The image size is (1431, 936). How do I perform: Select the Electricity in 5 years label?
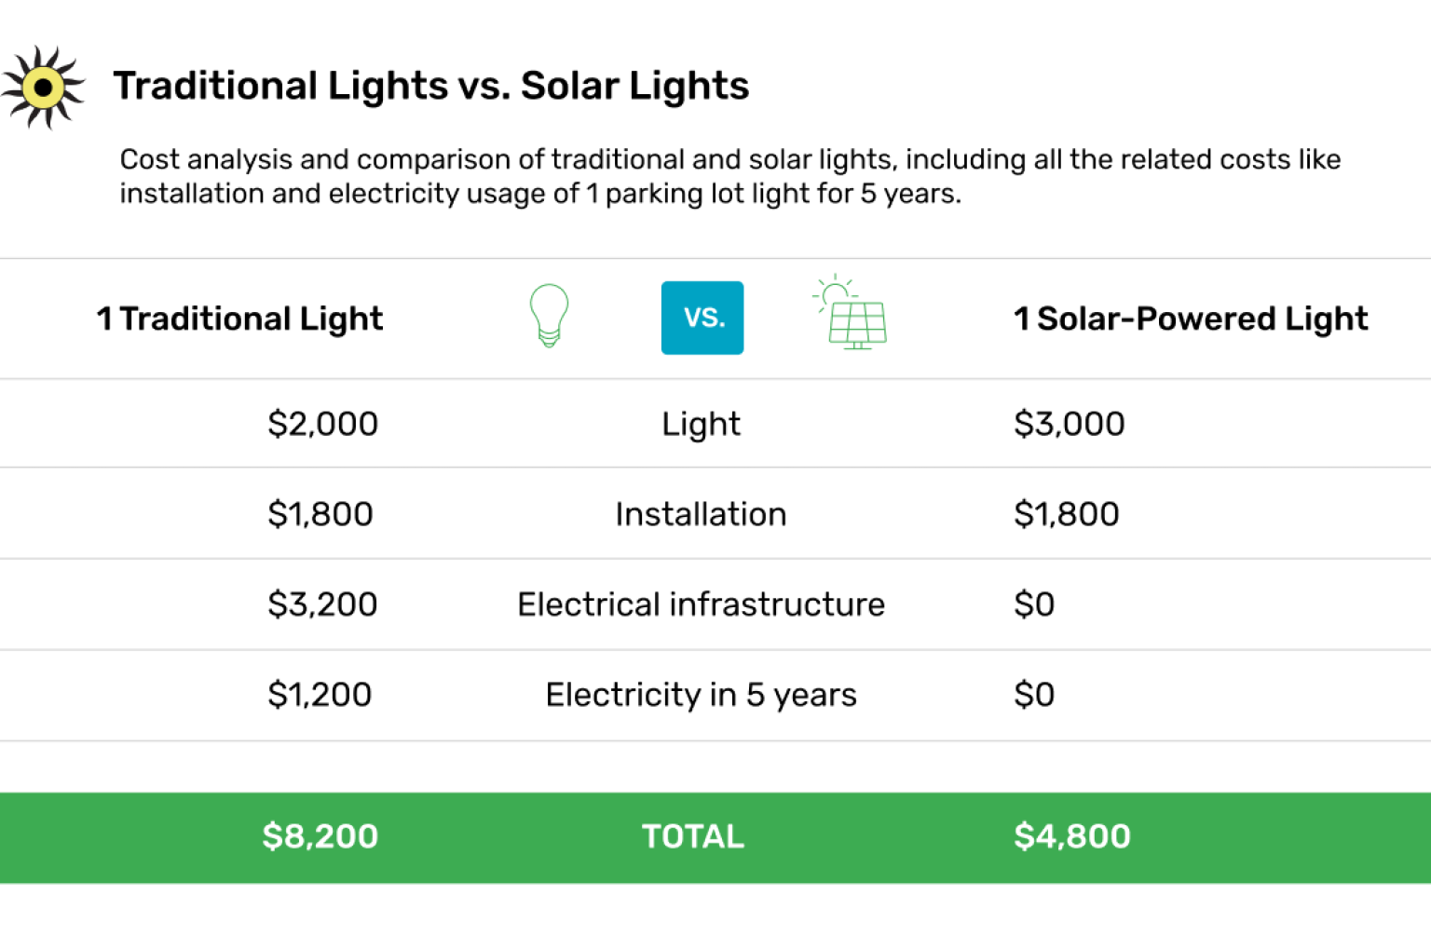tap(701, 695)
